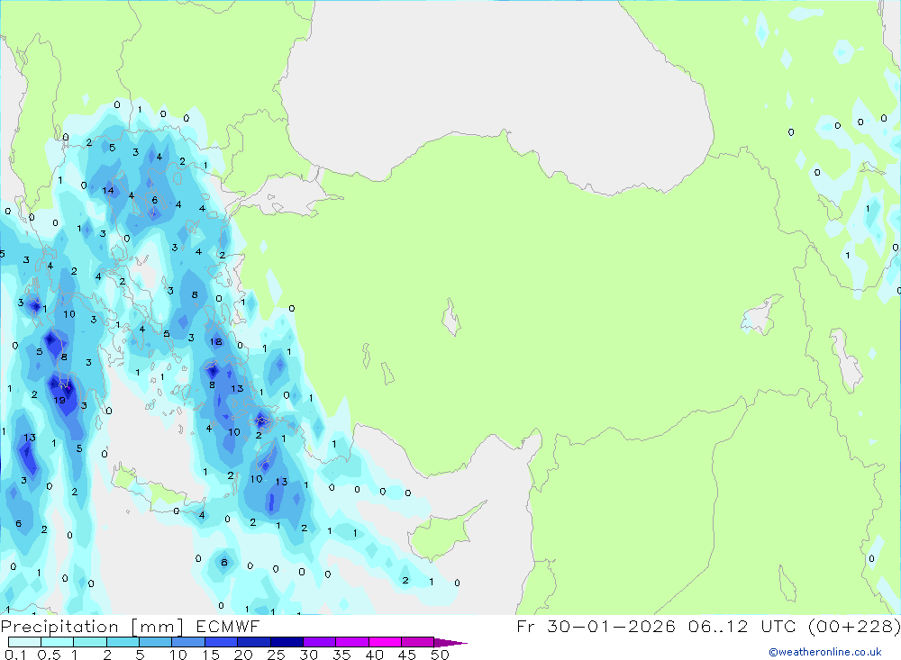Image resolution: width=901 pixels, height=660 pixels.
Task: Click the '0.5' legend scale label
Action: tap(49, 655)
